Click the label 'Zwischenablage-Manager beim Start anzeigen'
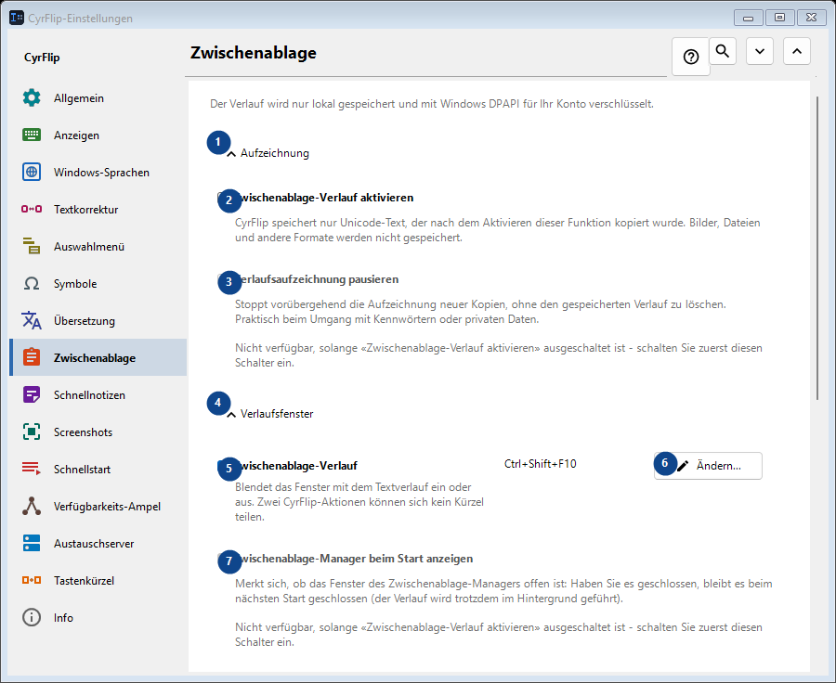 click(x=357, y=559)
